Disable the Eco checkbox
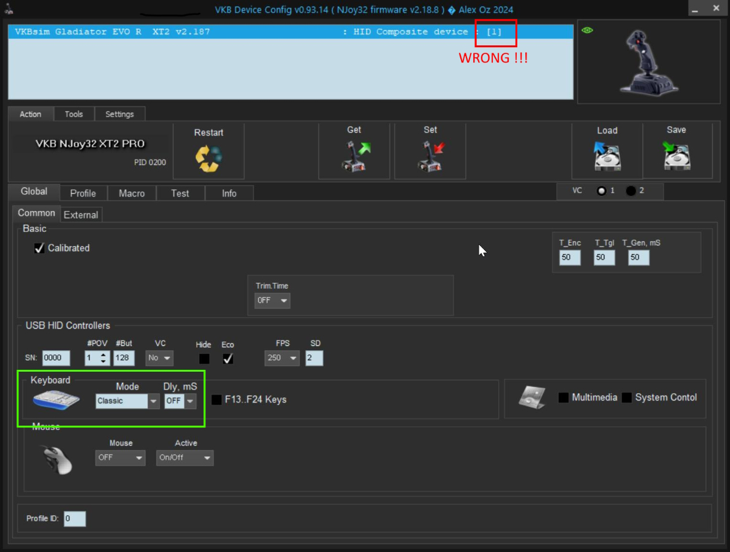This screenshot has width=730, height=552. pos(227,359)
